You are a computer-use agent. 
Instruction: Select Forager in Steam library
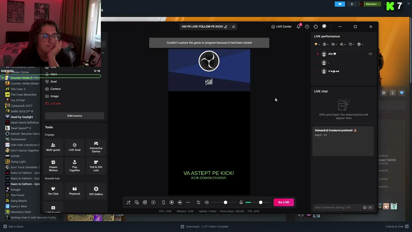pyautogui.click(x=15, y=189)
